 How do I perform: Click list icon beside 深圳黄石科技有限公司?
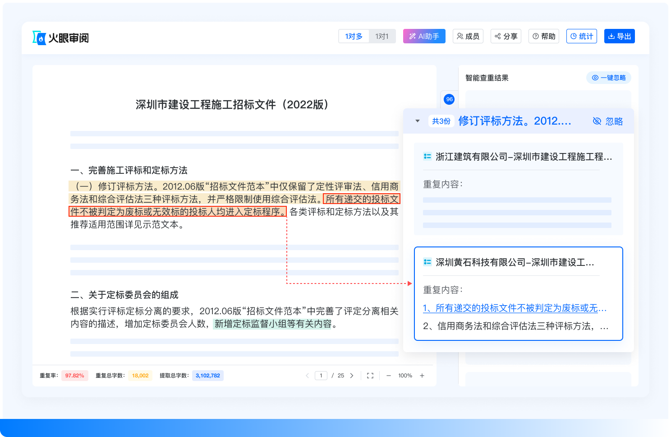tap(427, 262)
